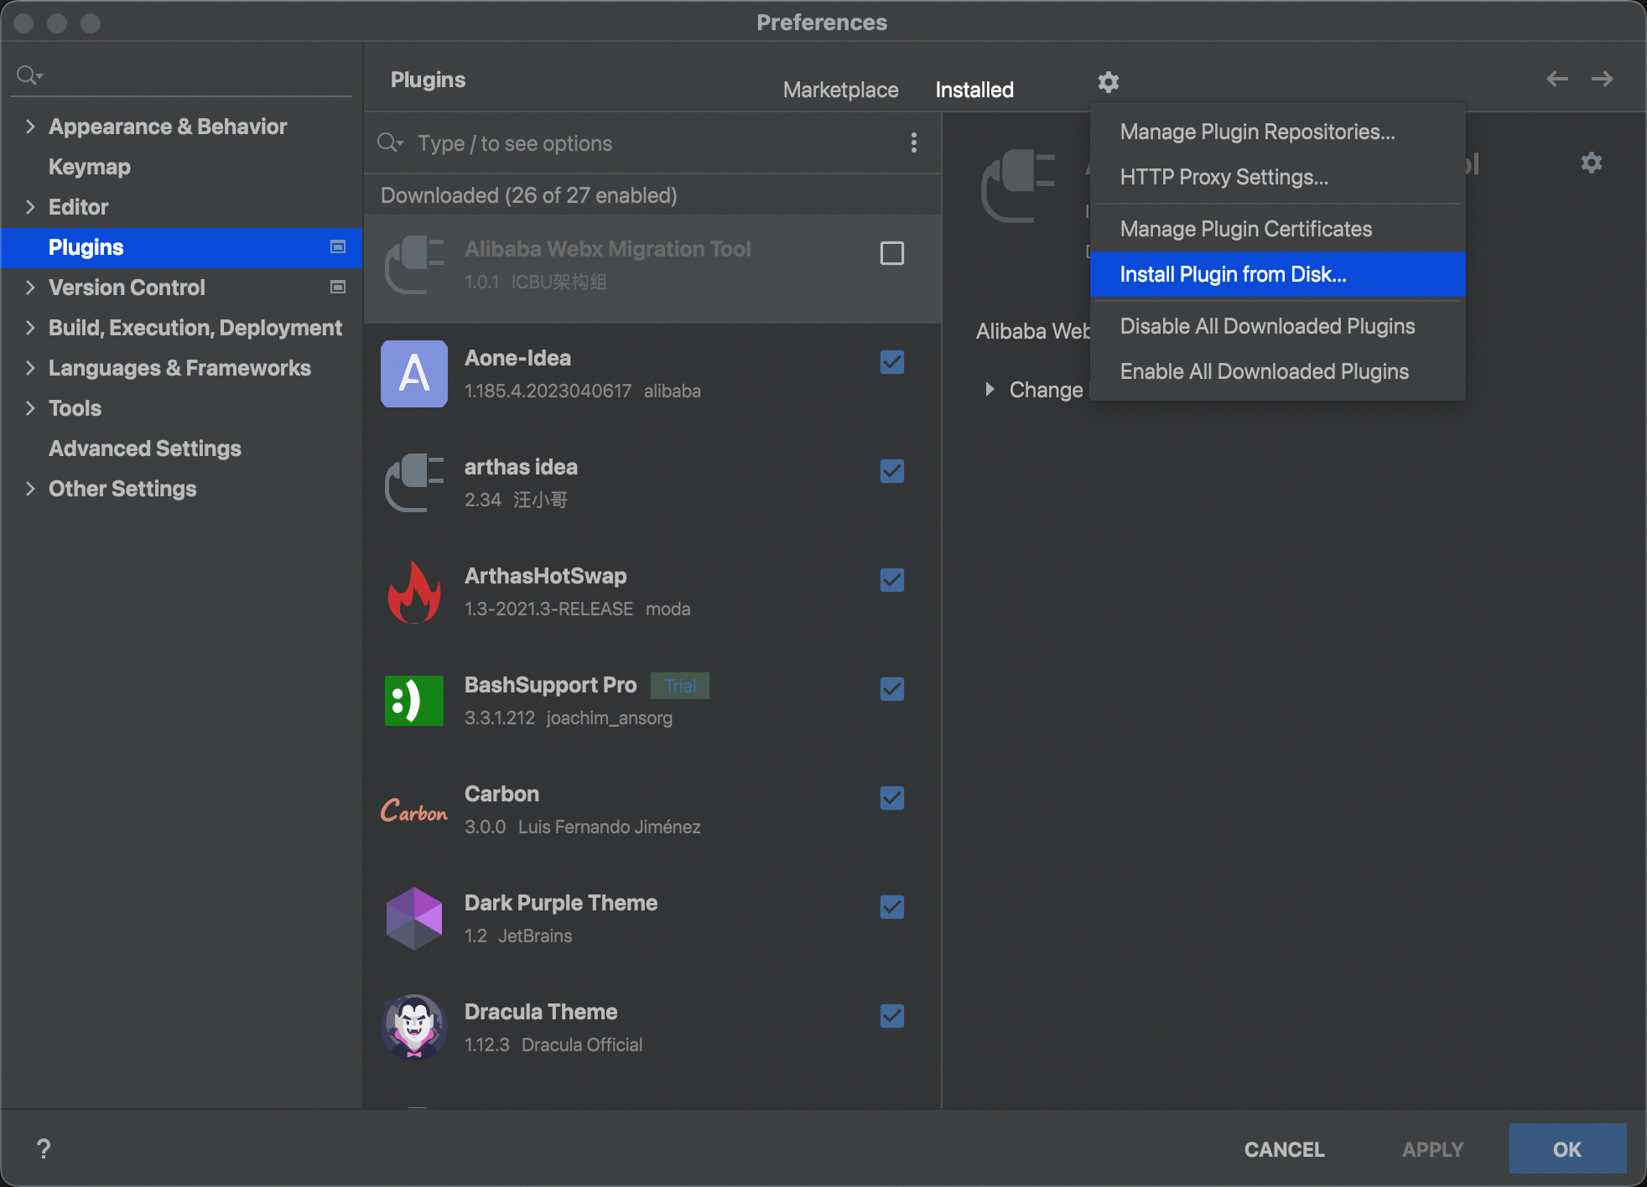This screenshot has height=1187, width=1647.
Task: Switch to the Marketplace tab
Action: pyautogui.click(x=840, y=90)
